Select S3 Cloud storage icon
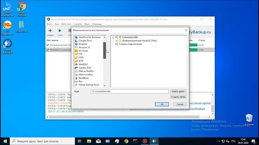The width and height of the screenshot is (259, 145). click(x=76, y=51)
